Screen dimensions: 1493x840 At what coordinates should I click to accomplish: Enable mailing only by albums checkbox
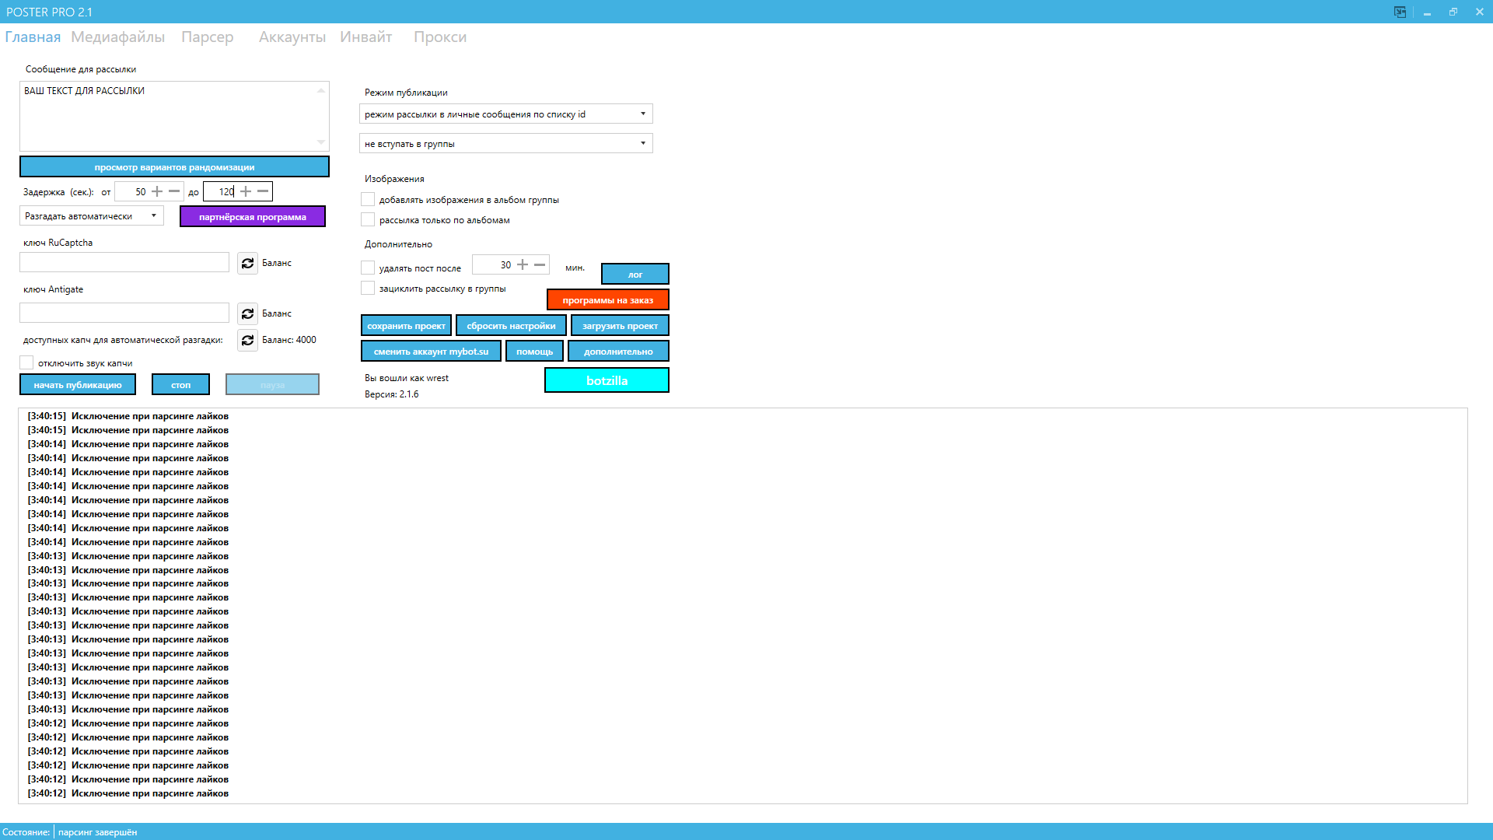368,220
